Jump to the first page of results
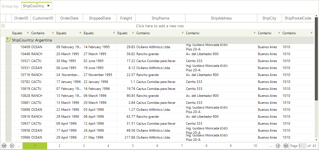The image size is (319, 150). tap(4, 146)
